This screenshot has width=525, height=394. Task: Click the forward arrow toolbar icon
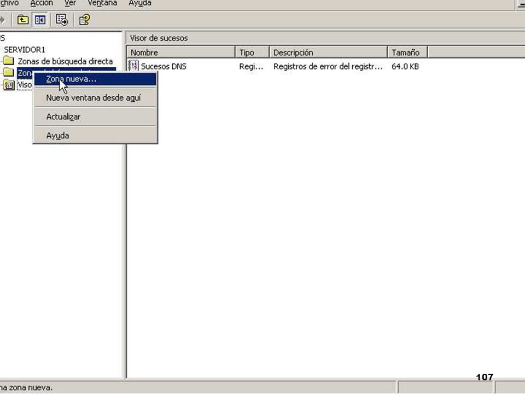(2, 20)
